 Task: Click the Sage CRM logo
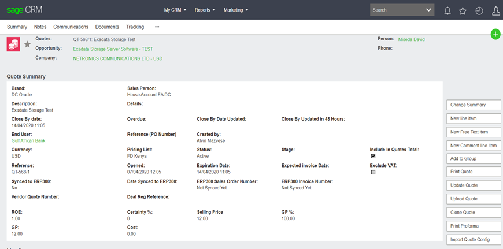(x=24, y=10)
